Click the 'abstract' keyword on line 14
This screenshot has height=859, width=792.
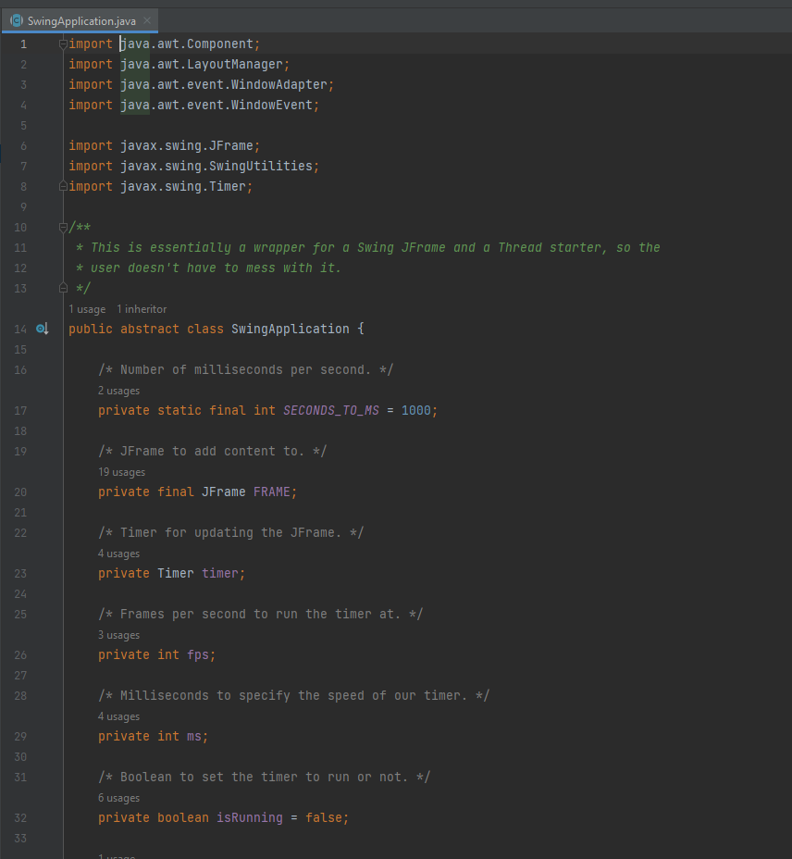[x=150, y=329]
